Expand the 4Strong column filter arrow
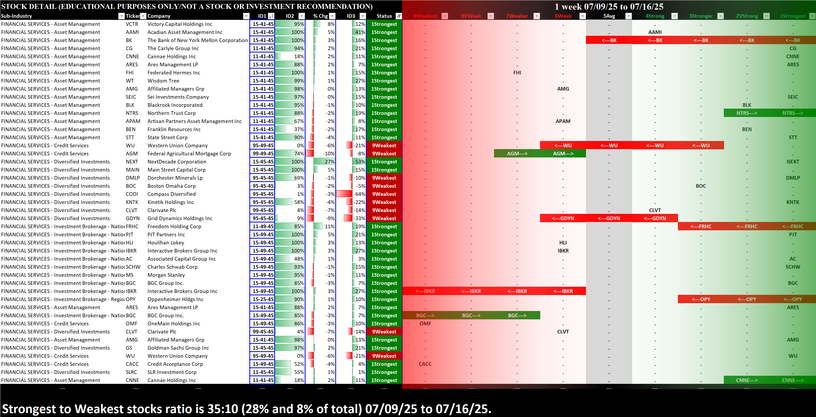The height and width of the screenshot is (417, 816). (674, 16)
